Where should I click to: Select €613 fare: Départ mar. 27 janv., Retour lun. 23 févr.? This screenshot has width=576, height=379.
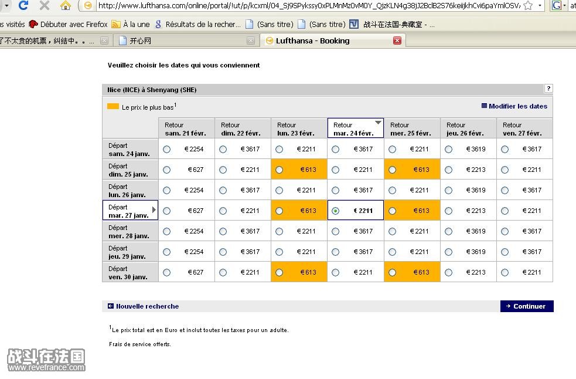[x=279, y=211]
